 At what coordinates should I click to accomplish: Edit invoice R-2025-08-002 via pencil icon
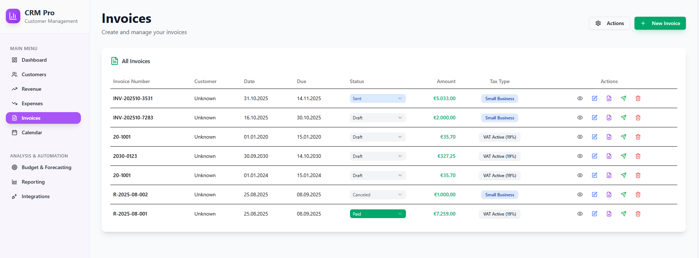(x=595, y=194)
